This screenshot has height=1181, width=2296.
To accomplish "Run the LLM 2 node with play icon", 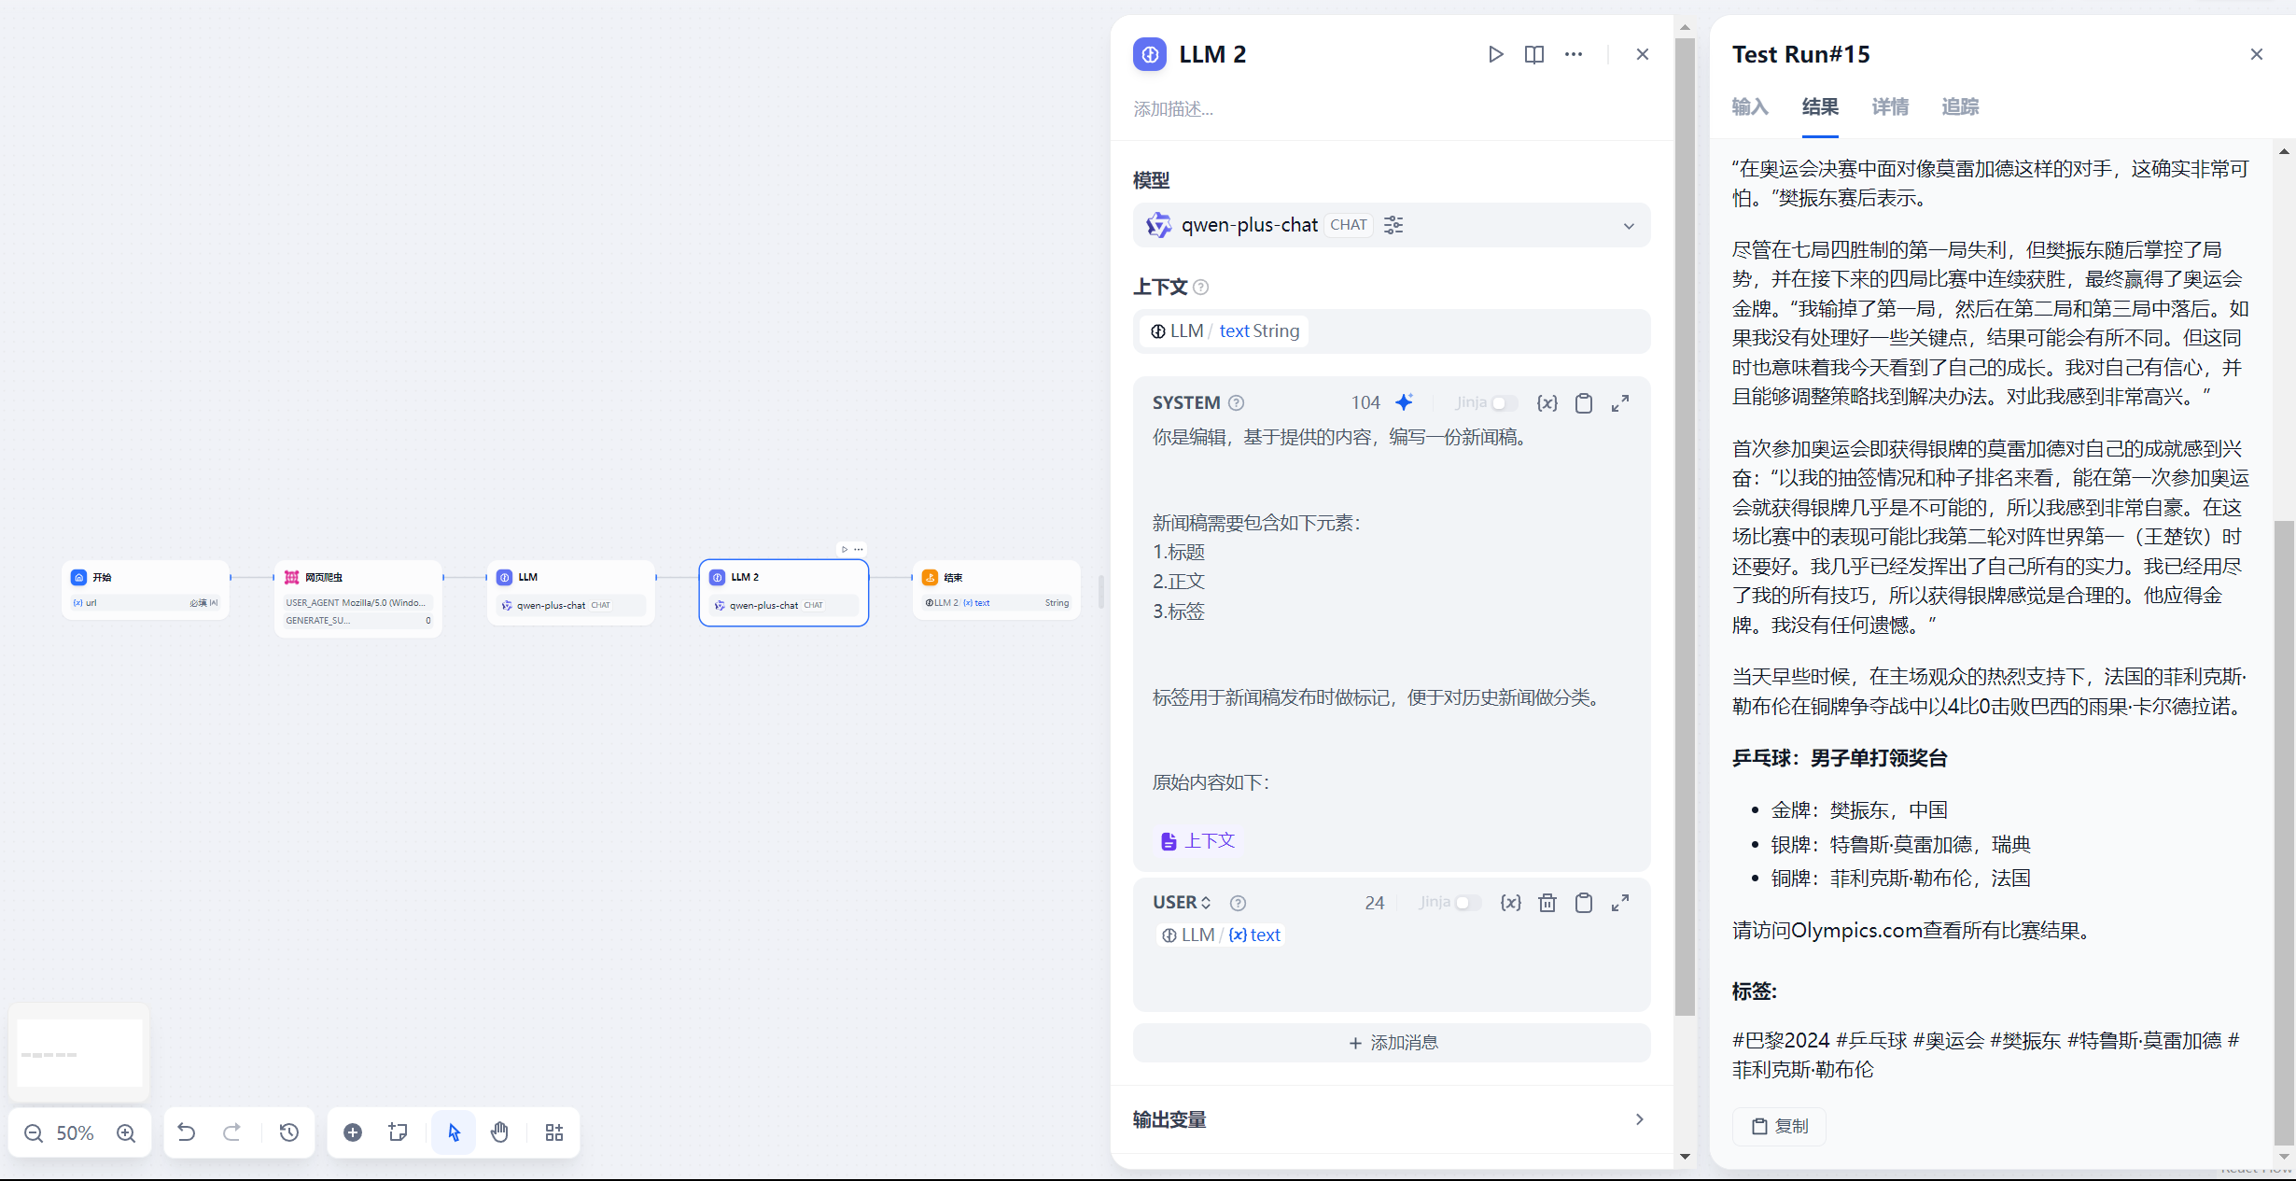I will pos(1495,54).
